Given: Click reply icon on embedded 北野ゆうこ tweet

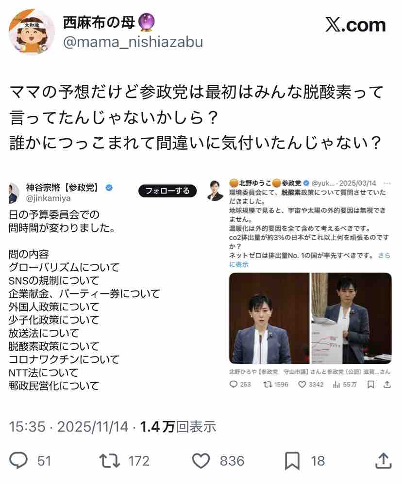Looking at the screenshot, I should 234,384.
